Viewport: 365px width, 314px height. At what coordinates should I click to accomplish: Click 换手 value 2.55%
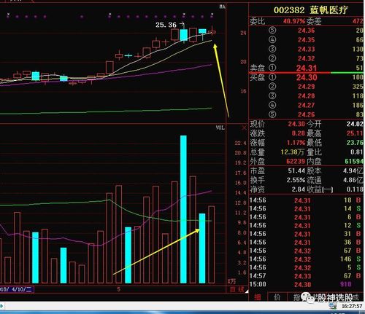(x=296, y=180)
